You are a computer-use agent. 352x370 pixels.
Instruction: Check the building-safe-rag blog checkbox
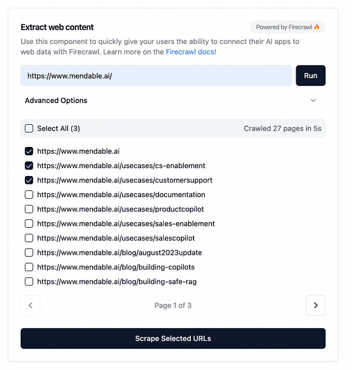[29, 282]
